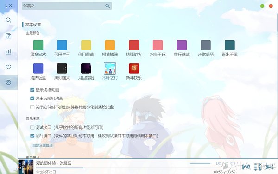The height and width of the screenshot is (174, 278).
Task: Toggle the 临时接口 source option
Action: (32, 136)
